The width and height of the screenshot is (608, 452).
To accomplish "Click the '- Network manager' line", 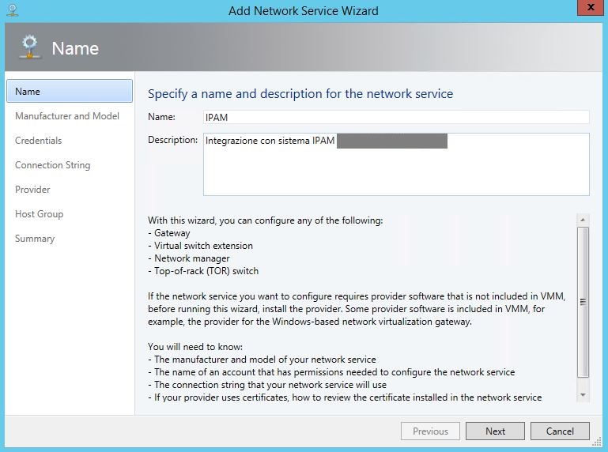I will [x=189, y=258].
